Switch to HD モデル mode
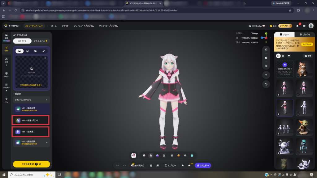Viewport: 317px width, 178px height. (x=22, y=41)
